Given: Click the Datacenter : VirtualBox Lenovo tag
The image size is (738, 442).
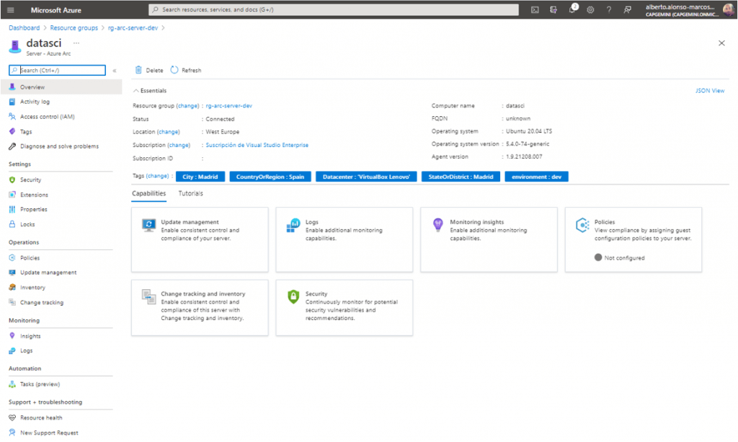Looking at the screenshot, I should 366,177.
